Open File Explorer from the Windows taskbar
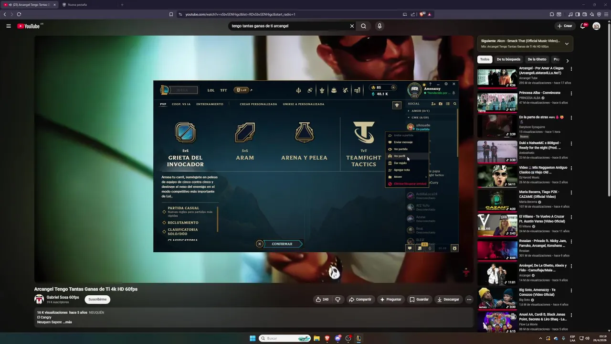The height and width of the screenshot is (344, 611). tap(316, 338)
